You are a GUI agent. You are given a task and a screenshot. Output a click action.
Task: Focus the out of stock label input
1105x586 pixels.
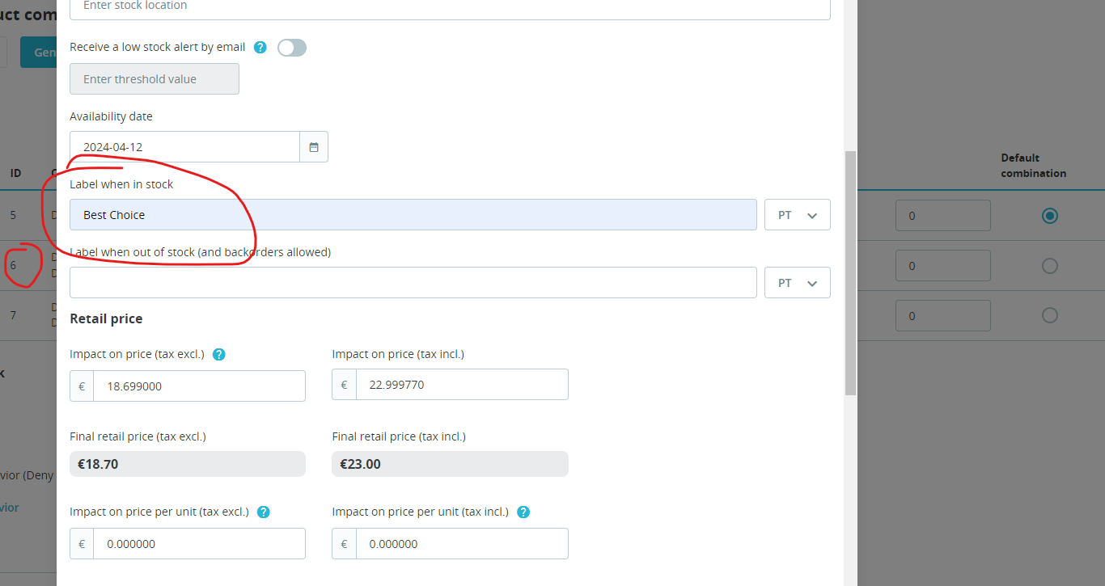(413, 283)
